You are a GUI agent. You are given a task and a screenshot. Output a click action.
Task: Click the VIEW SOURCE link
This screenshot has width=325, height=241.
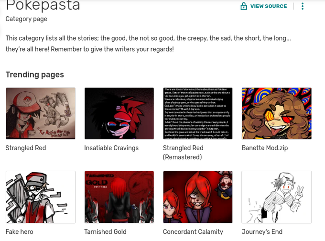[x=269, y=6]
